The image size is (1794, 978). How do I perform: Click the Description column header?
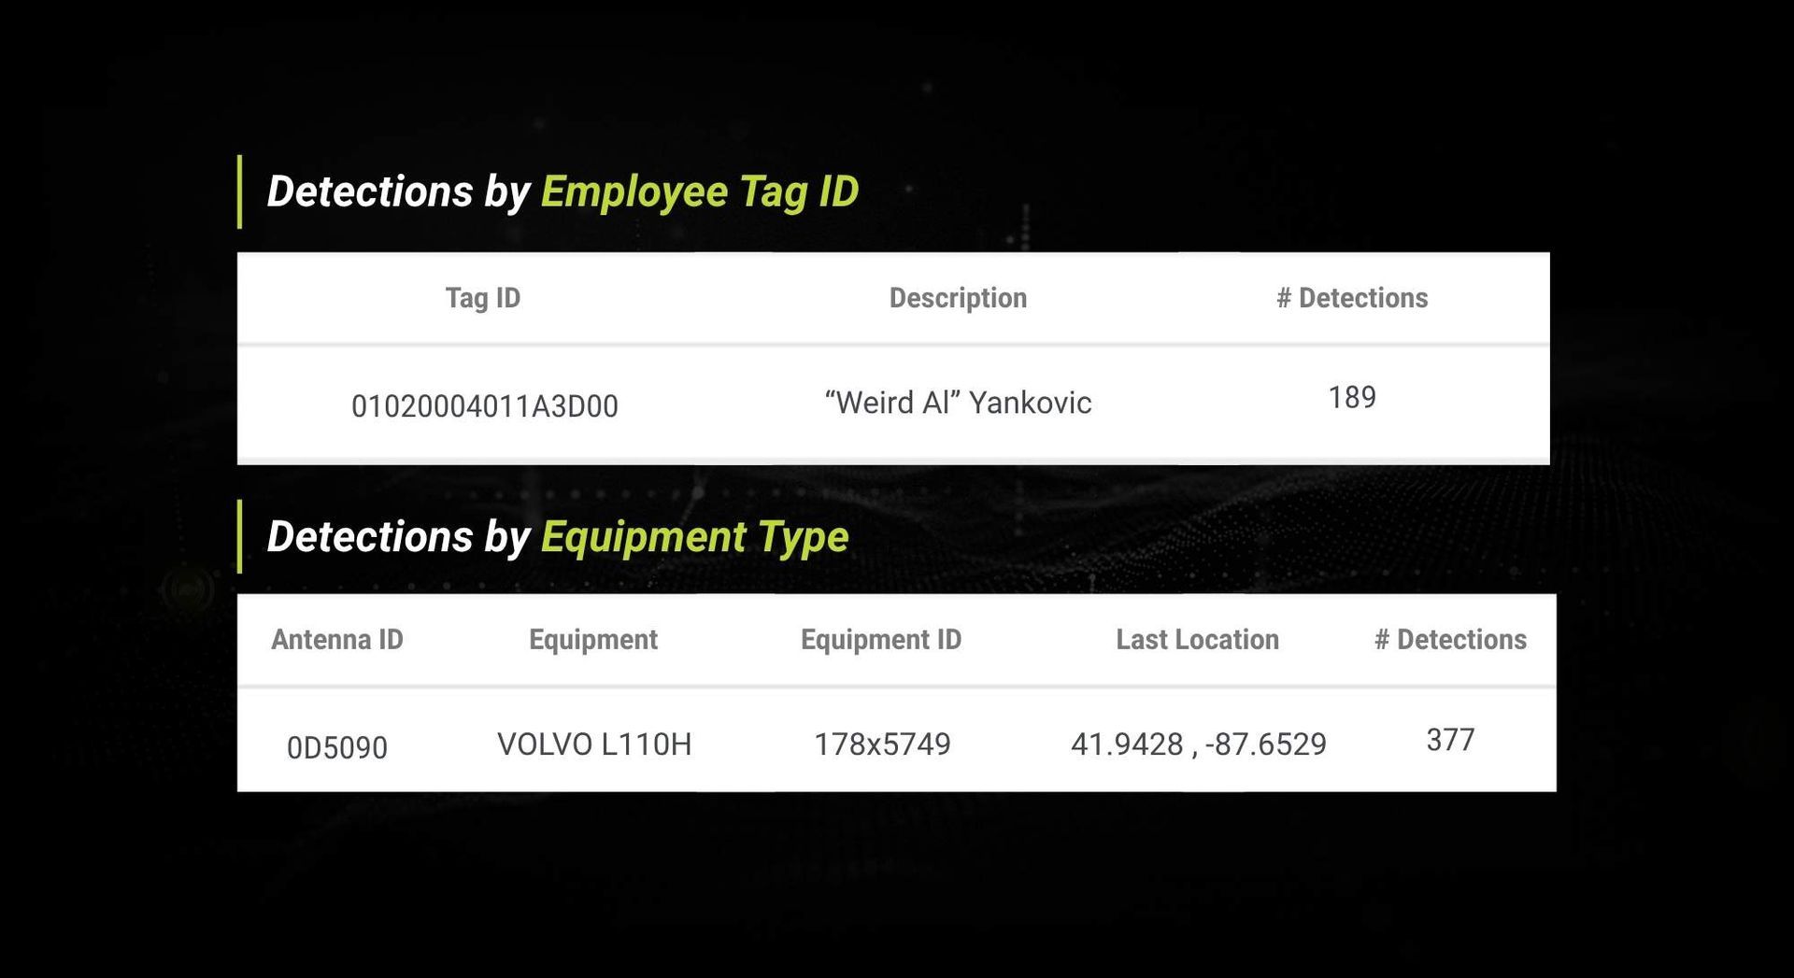click(x=958, y=298)
